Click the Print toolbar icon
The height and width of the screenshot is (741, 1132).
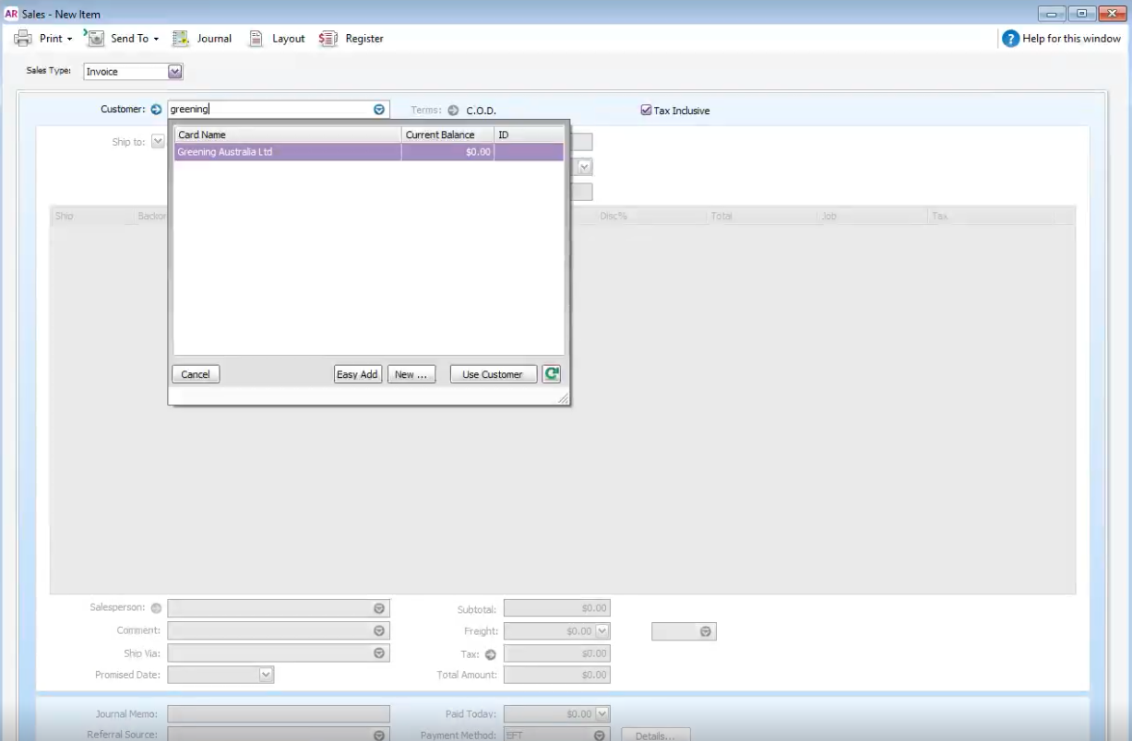pos(24,39)
